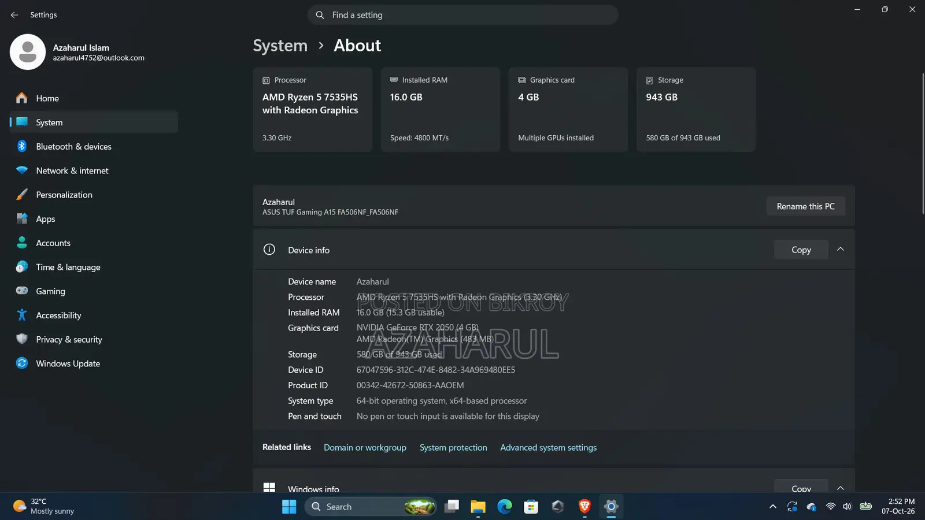This screenshot has height=520, width=925.
Task: Open the Wi-Fi network tray icon
Action: (x=831, y=507)
